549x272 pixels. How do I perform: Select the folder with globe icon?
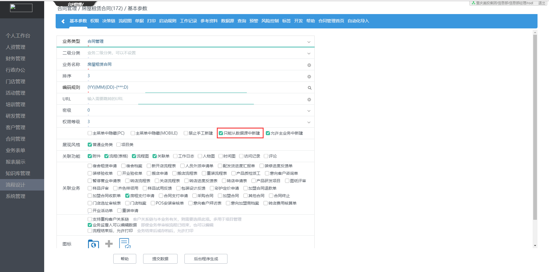coord(93,244)
